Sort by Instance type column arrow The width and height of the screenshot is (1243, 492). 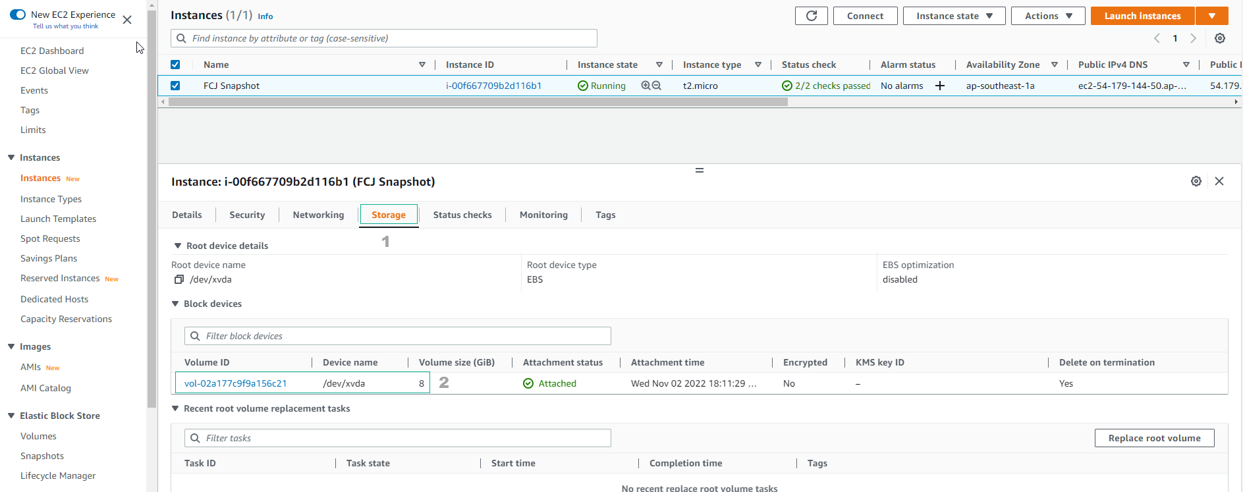[x=758, y=65]
